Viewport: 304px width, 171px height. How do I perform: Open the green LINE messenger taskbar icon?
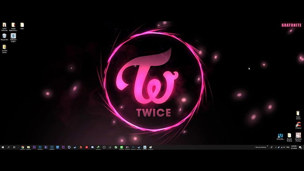click(x=122, y=147)
